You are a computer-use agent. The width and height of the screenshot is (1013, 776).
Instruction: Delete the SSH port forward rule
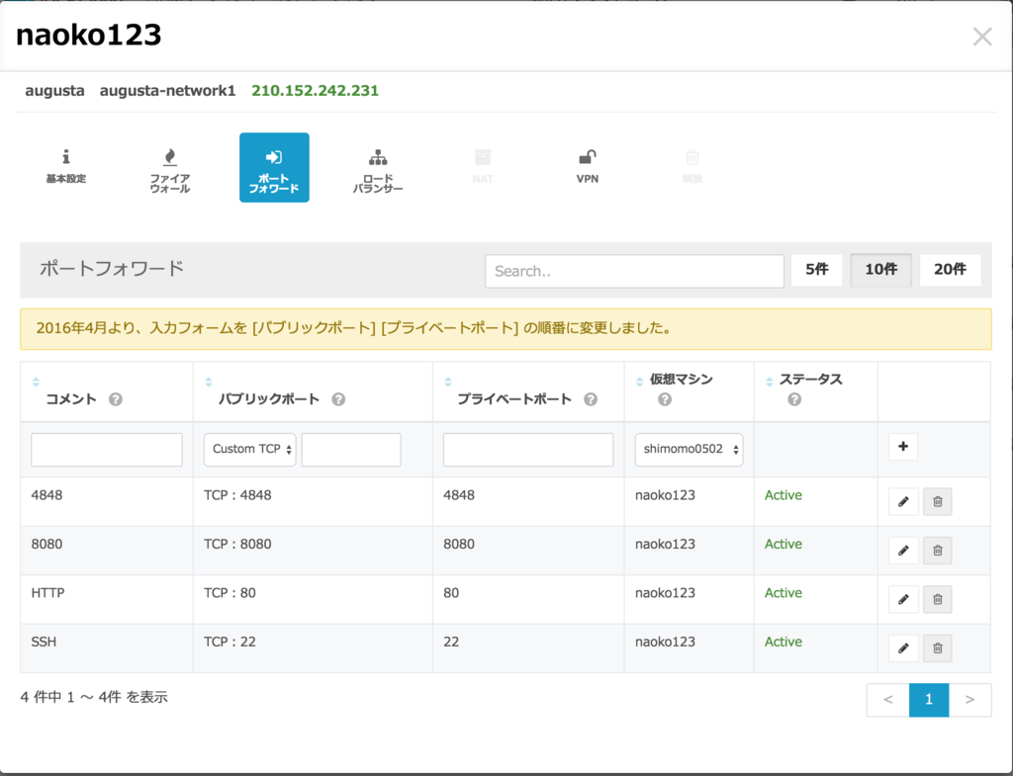(938, 648)
